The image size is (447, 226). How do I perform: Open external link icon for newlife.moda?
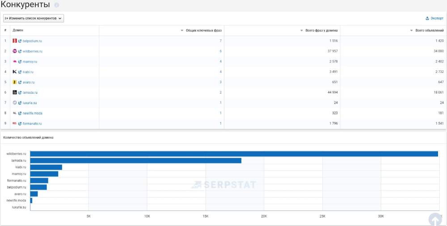(20, 113)
